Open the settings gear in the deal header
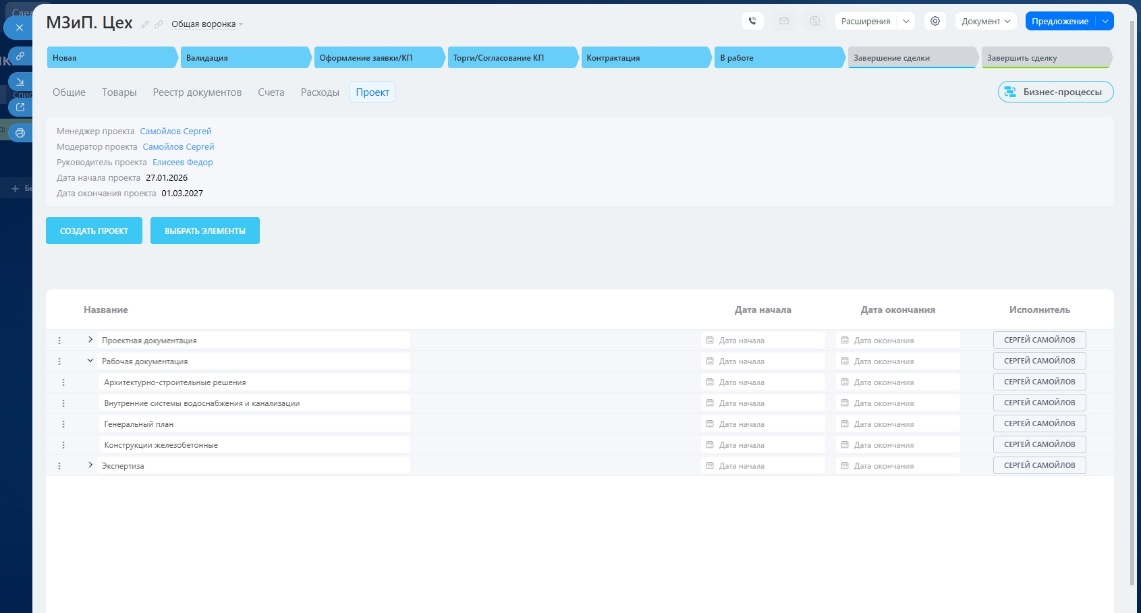 coord(935,21)
